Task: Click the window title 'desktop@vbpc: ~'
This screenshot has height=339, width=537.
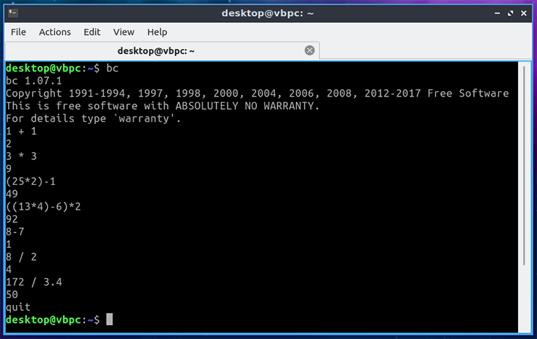Action: pyautogui.click(x=267, y=13)
